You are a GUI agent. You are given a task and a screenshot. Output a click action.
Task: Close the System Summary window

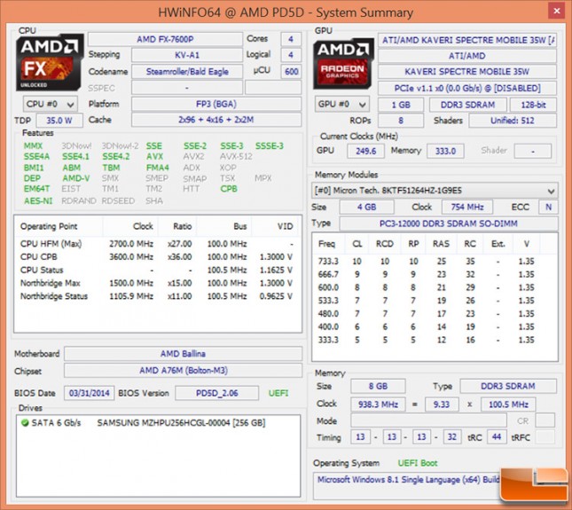click(x=557, y=11)
